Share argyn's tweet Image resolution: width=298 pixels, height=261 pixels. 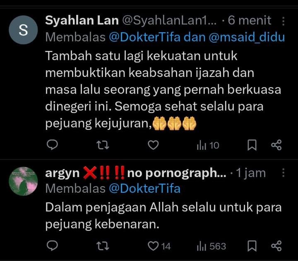click(x=276, y=246)
